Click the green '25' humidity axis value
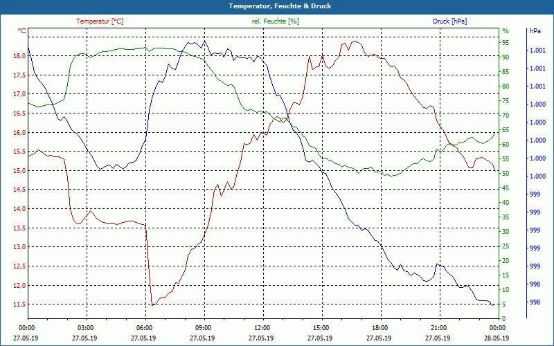This screenshot has height=346, width=554. point(506,246)
